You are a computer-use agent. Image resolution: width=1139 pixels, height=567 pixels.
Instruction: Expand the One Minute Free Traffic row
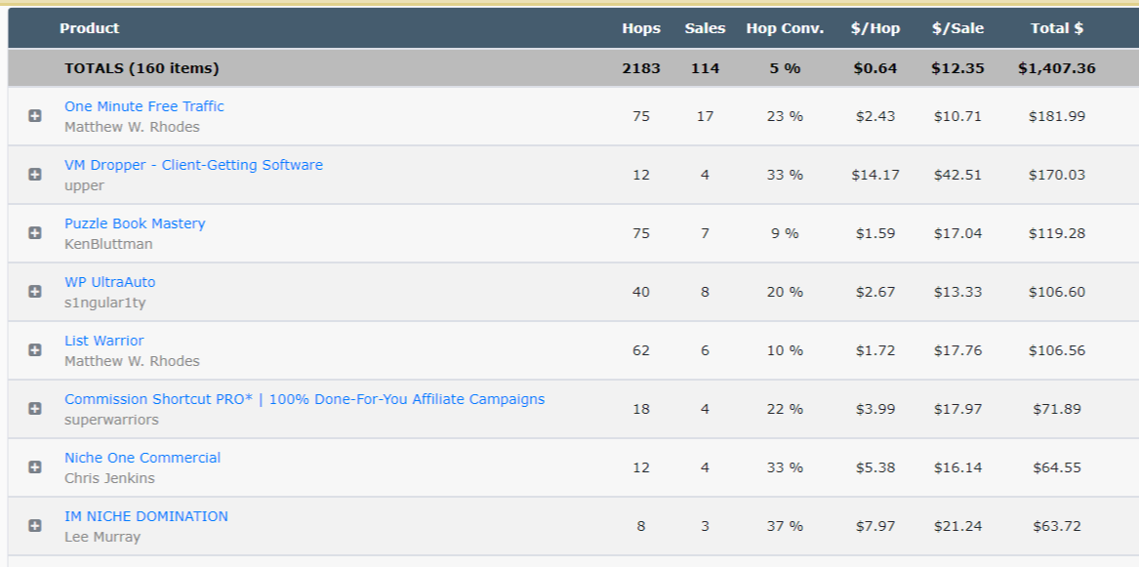pos(35,116)
